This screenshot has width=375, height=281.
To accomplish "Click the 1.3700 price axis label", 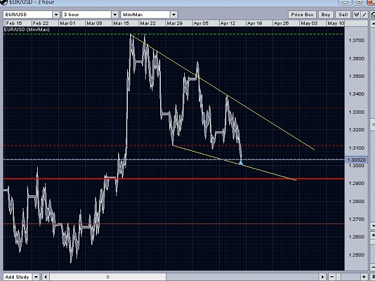I will tap(356, 40).
